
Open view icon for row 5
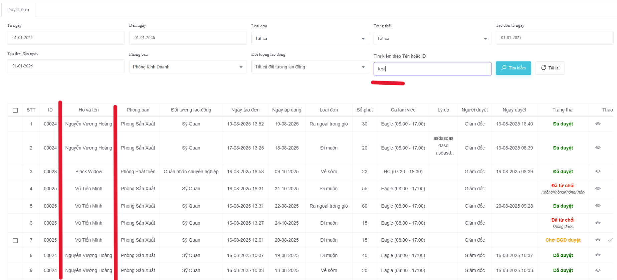point(598,206)
